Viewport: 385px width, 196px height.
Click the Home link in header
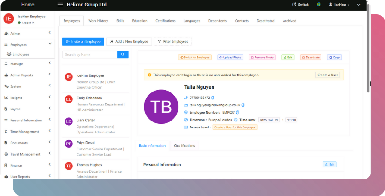[x=28, y=5]
